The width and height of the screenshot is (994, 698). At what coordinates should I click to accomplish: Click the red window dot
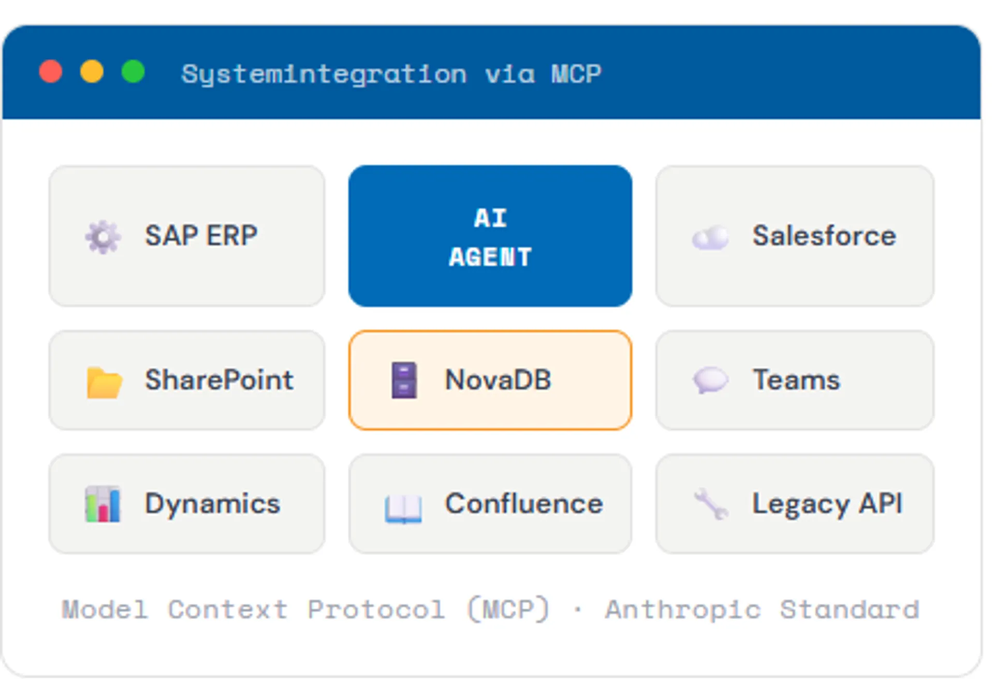(x=51, y=71)
